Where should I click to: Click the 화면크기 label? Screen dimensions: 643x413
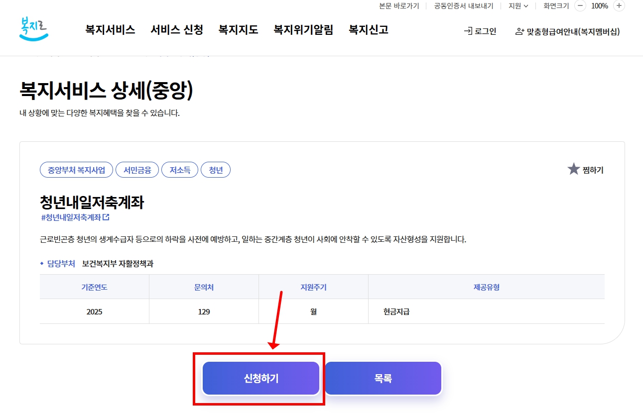[556, 6]
